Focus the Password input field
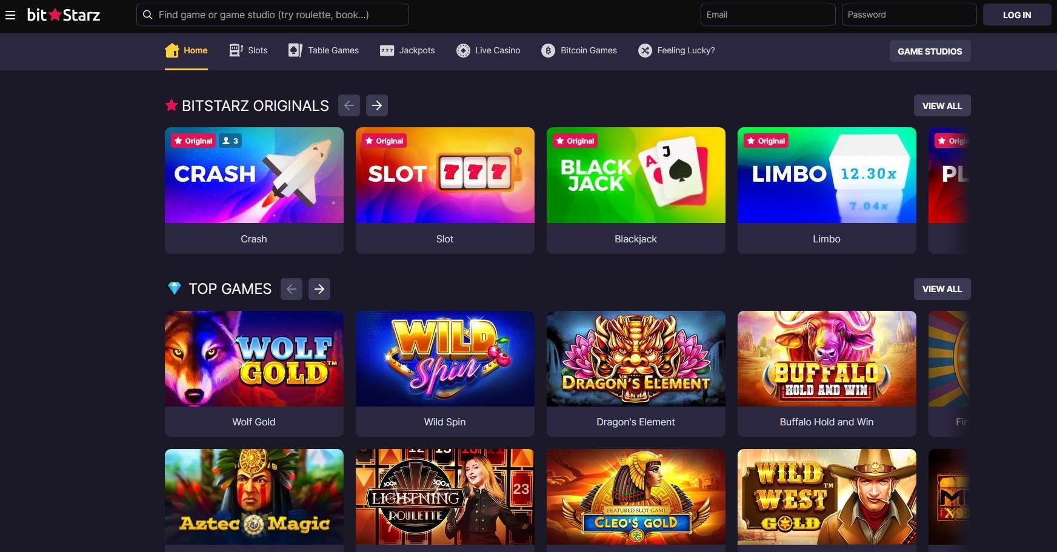The image size is (1057, 552). 909,15
